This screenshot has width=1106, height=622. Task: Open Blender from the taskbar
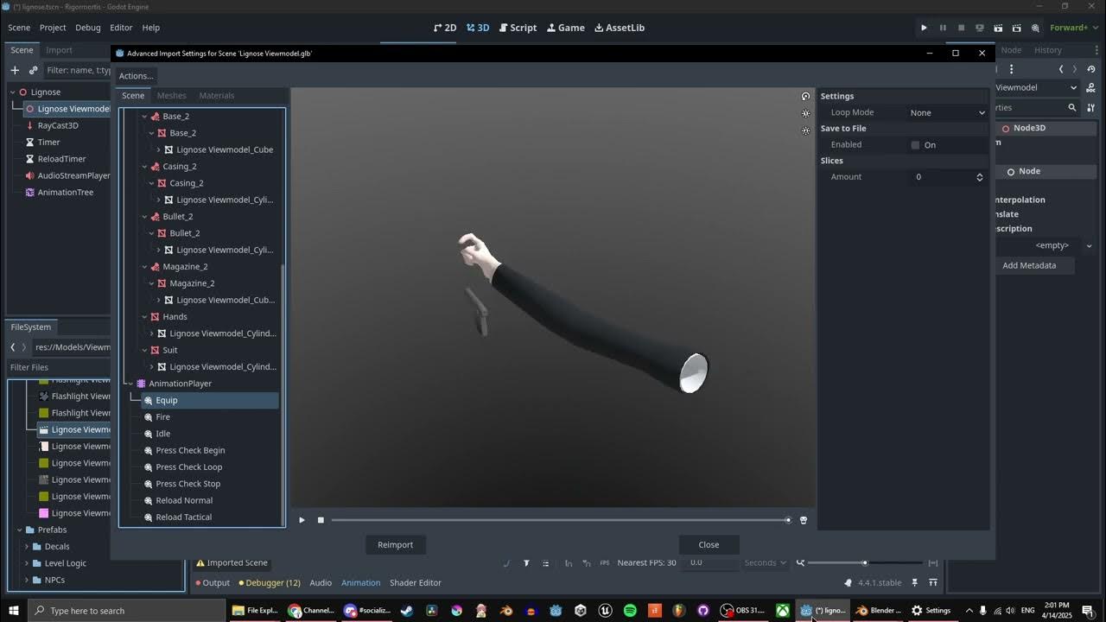pyautogui.click(x=878, y=611)
